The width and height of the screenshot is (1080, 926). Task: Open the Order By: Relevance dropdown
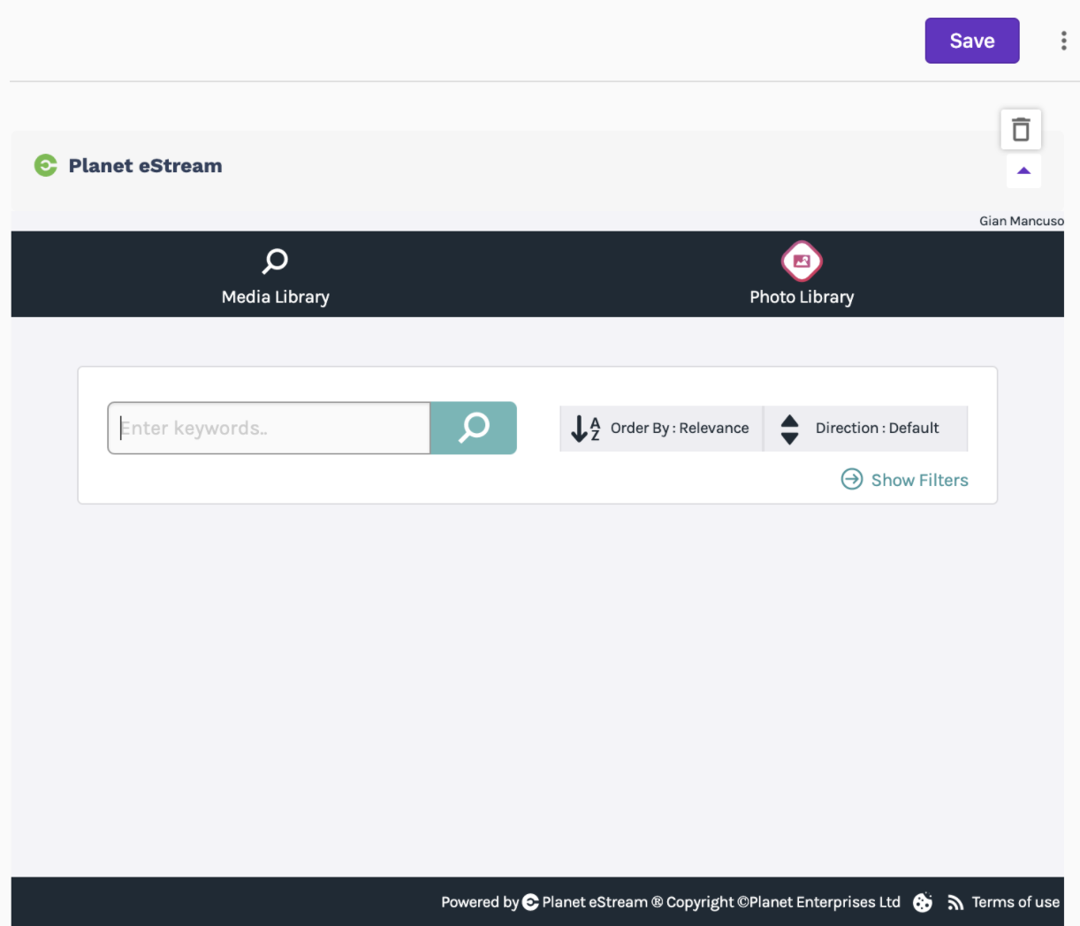tap(661, 429)
